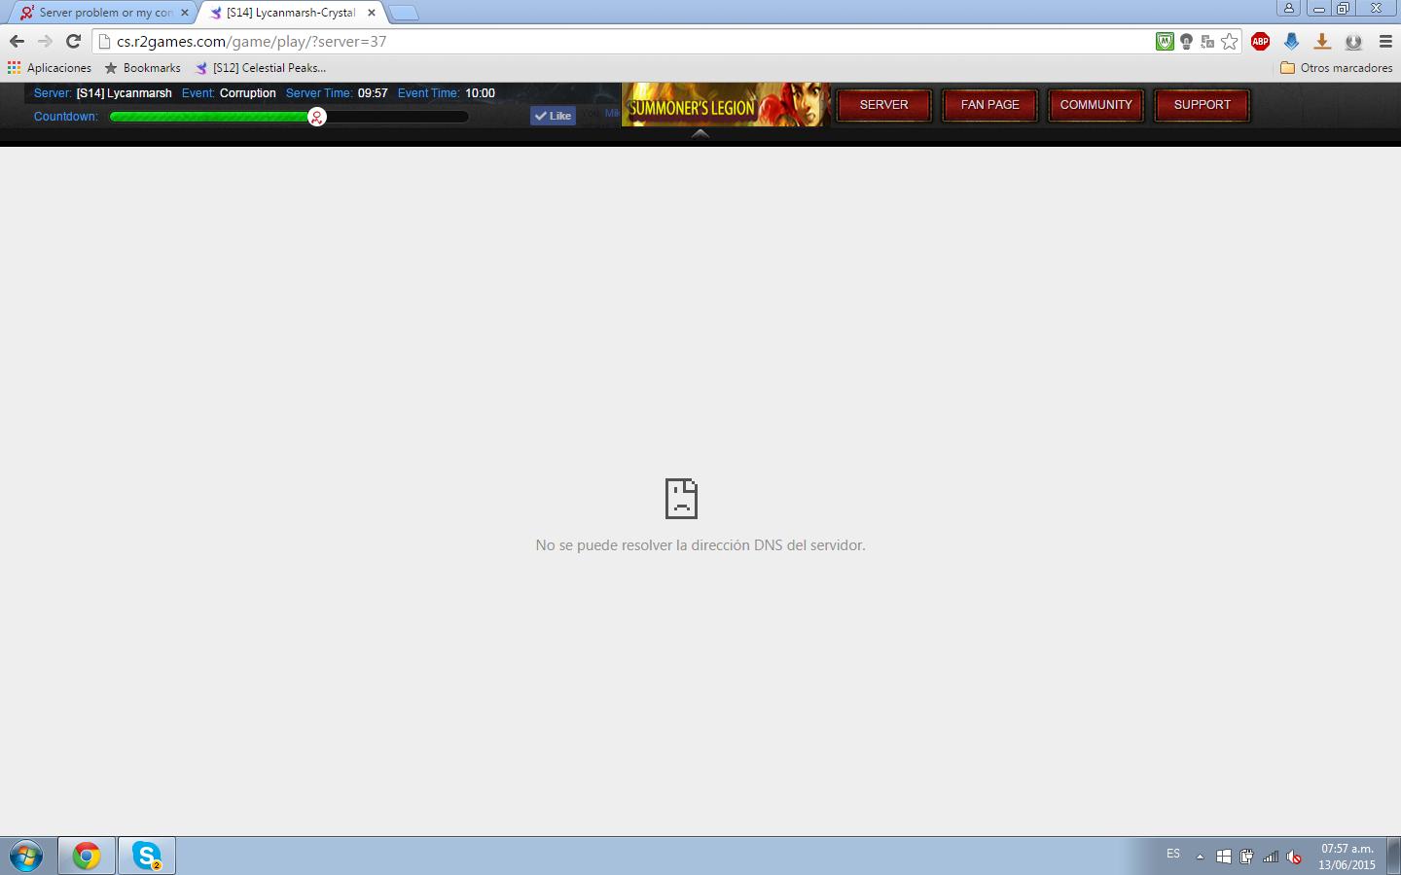Collapse the game header bar arrow
Screen dimensions: 1401x875
(x=700, y=134)
